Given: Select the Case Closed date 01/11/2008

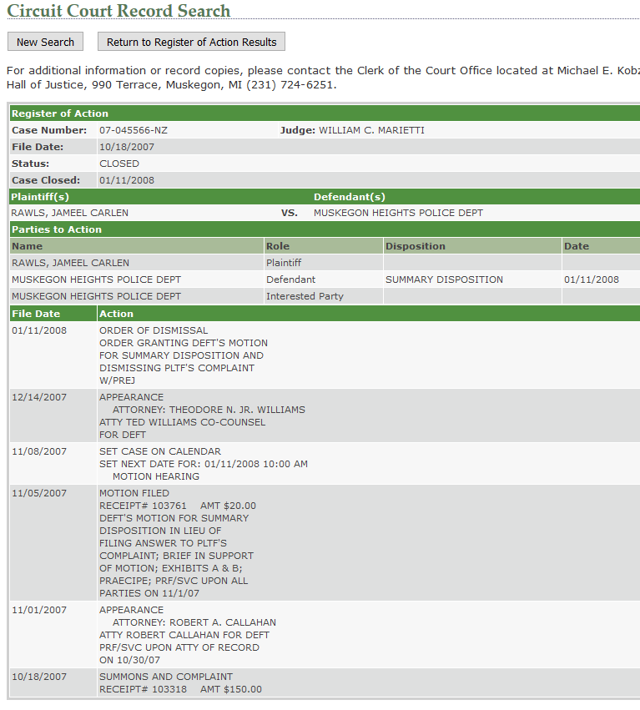Looking at the screenshot, I should [x=127, y=180].
